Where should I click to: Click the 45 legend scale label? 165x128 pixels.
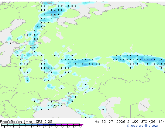[75, 127]
